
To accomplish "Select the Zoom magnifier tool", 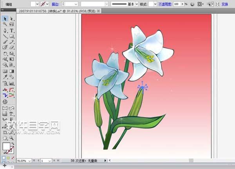I will (12, 138).
